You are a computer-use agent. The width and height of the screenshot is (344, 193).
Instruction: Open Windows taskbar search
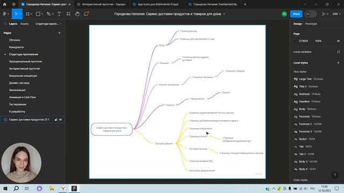pyautogui.click(x=16, y=188)
